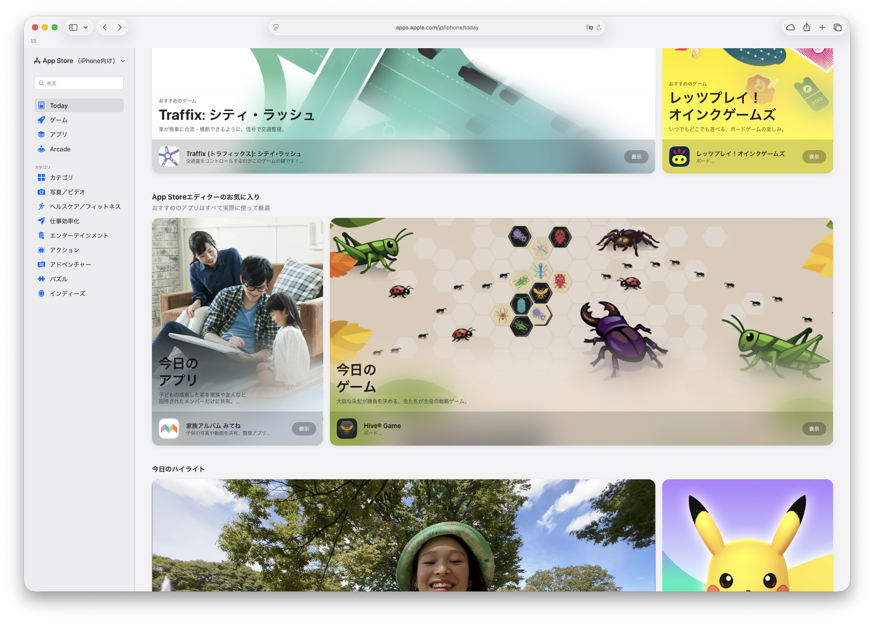Open インディーズ category
This screenshot has width=874, height=623.
tap(79, 293)
